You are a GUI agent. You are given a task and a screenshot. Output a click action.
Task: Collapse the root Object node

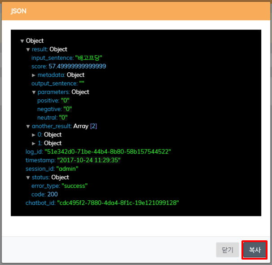pos(22,41)
